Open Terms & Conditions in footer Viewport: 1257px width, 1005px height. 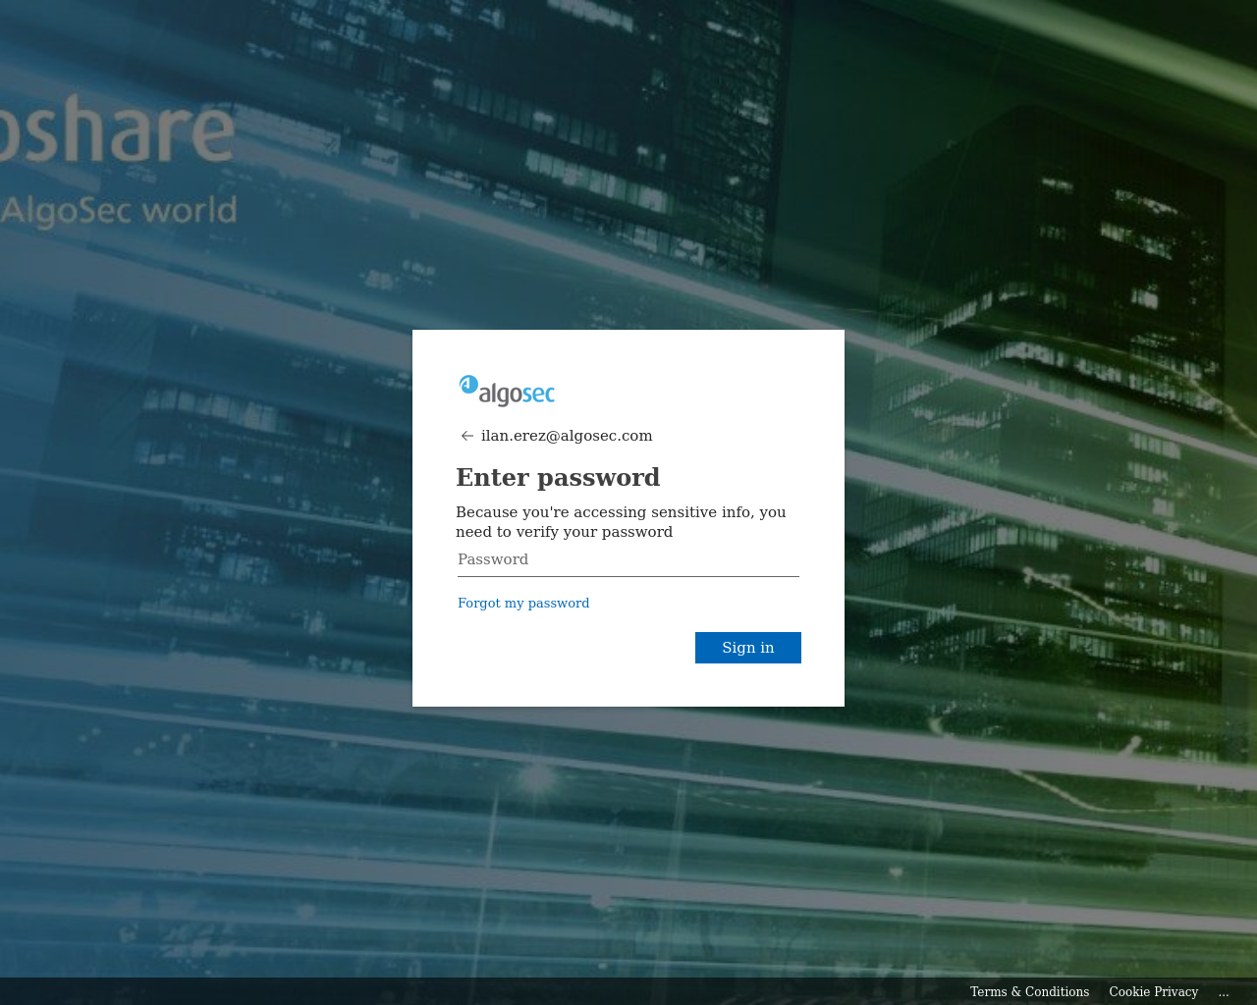point(1029,992)
